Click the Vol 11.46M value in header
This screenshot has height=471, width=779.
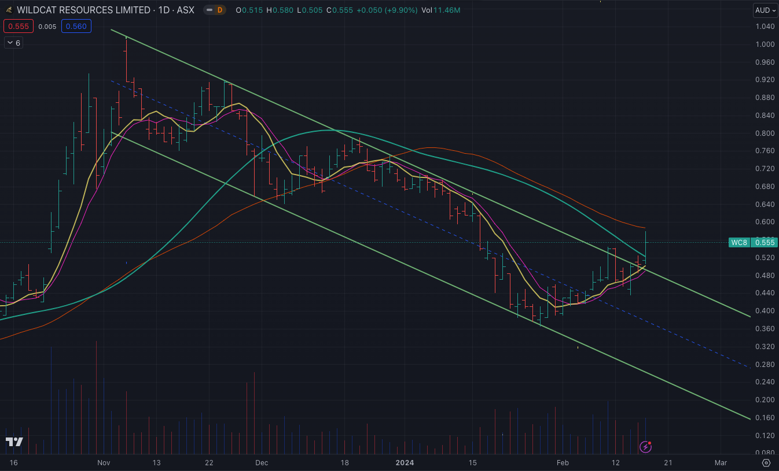tap(442, 10)
